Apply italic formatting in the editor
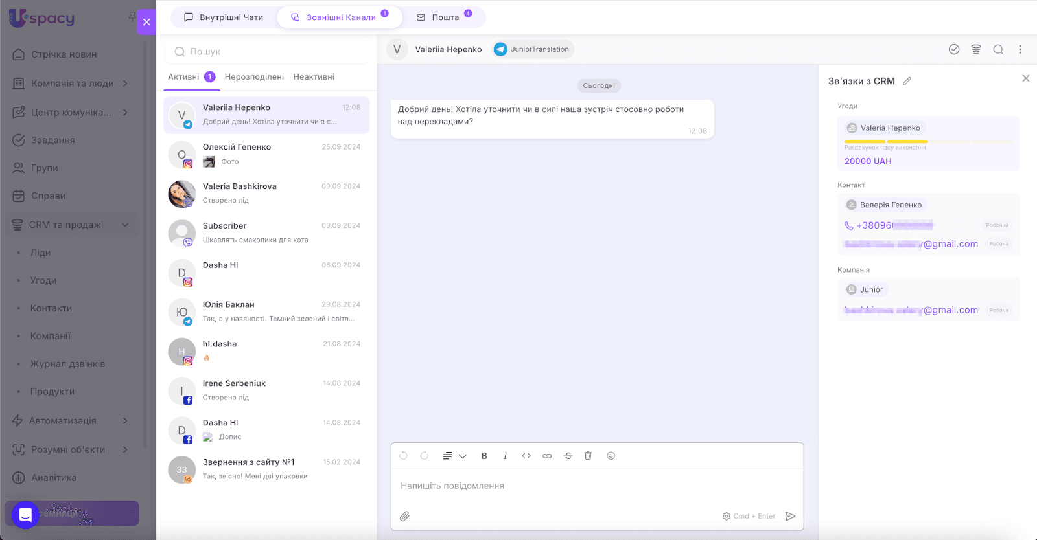1037x540 pixels. pos(505,456)
